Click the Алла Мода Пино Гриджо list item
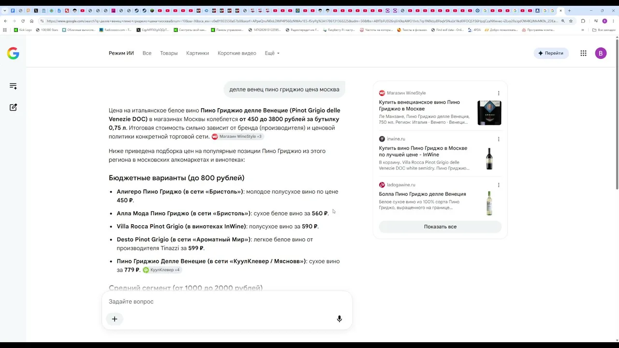The width and height of the screenshot is (619, 348). pyautogui.click(x=222, y=214)
